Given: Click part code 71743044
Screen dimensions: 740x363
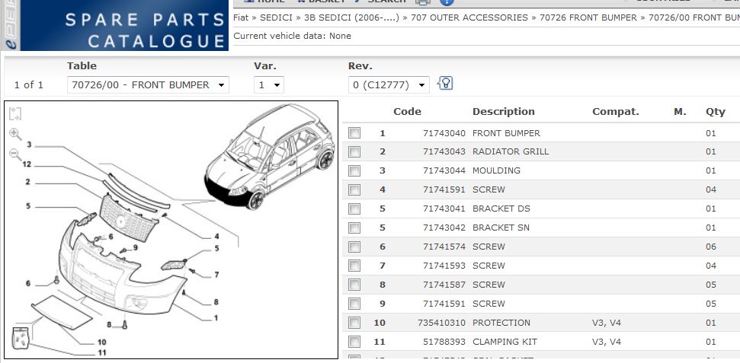Looking at the screenshot, I should (x=444, y=170).
